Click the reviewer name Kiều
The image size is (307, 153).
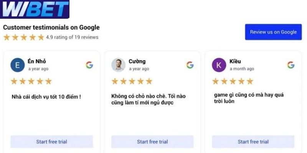tap(235, 61)
